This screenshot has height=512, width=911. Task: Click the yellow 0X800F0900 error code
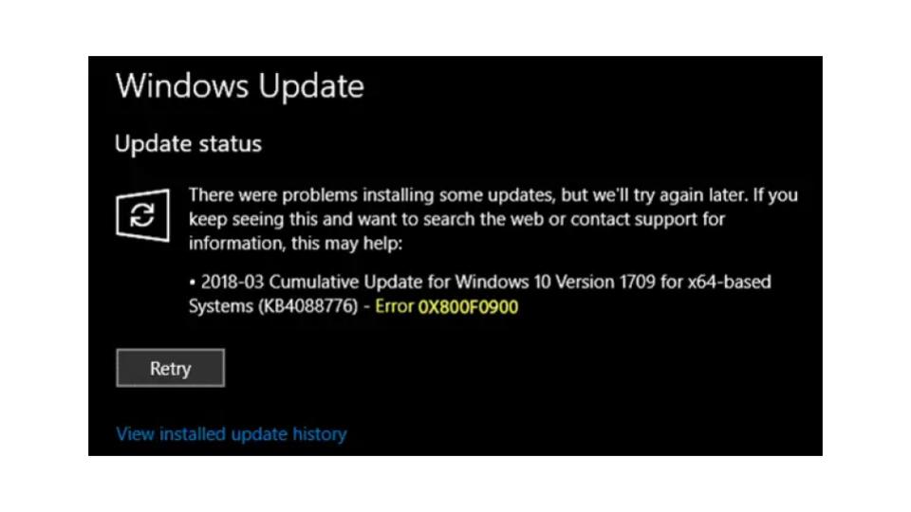(468, 306)
